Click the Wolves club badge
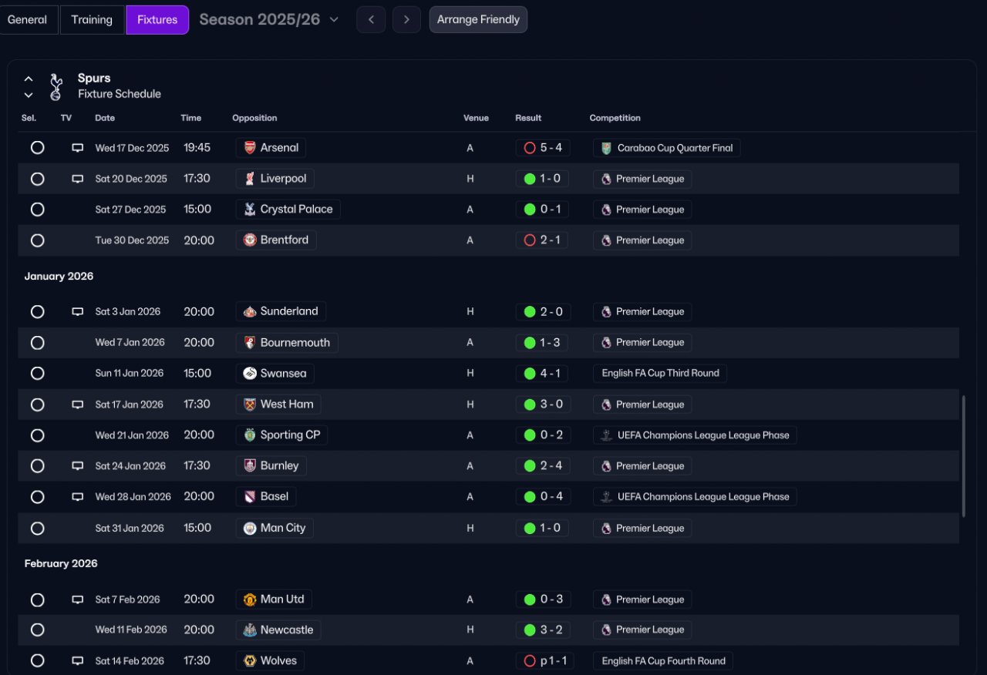 pyautogui.click(x=250, y=661)
